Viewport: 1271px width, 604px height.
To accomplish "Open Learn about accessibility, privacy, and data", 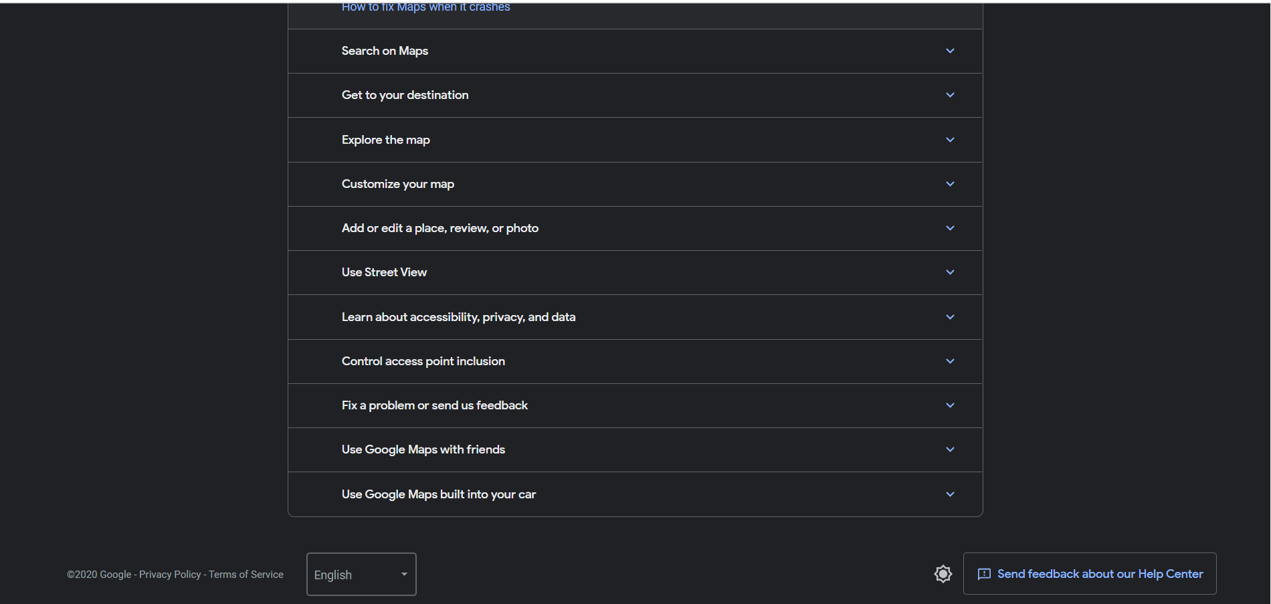I will (635, 317).
